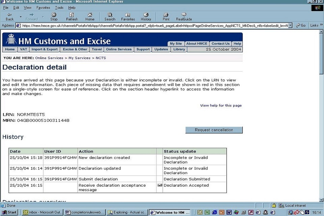
Task: Switch to the Import & Export tab
Action: pos(45,49)
